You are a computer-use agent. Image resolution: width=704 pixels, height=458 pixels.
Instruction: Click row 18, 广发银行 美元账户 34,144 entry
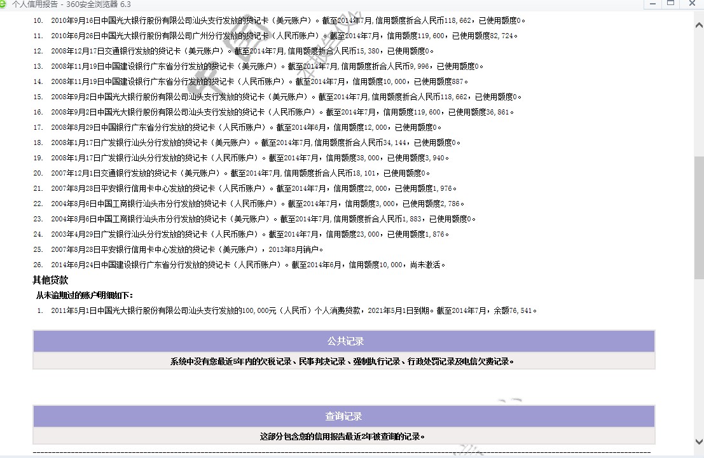click(247, 142)
